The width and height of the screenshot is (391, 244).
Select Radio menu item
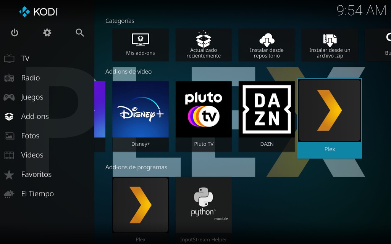(x=30, y=78)
